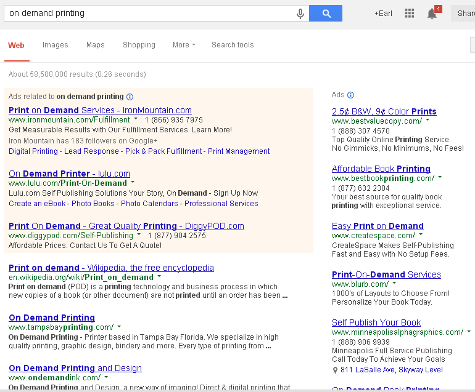Open On Demand Printing and Design result

75,368
